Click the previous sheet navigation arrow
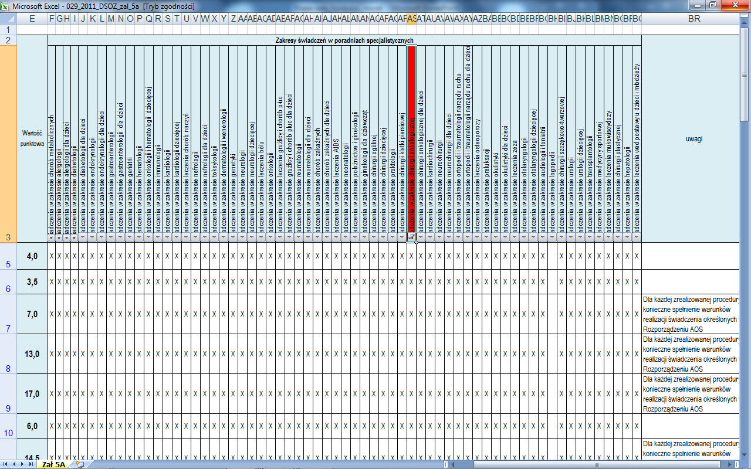 15,464
